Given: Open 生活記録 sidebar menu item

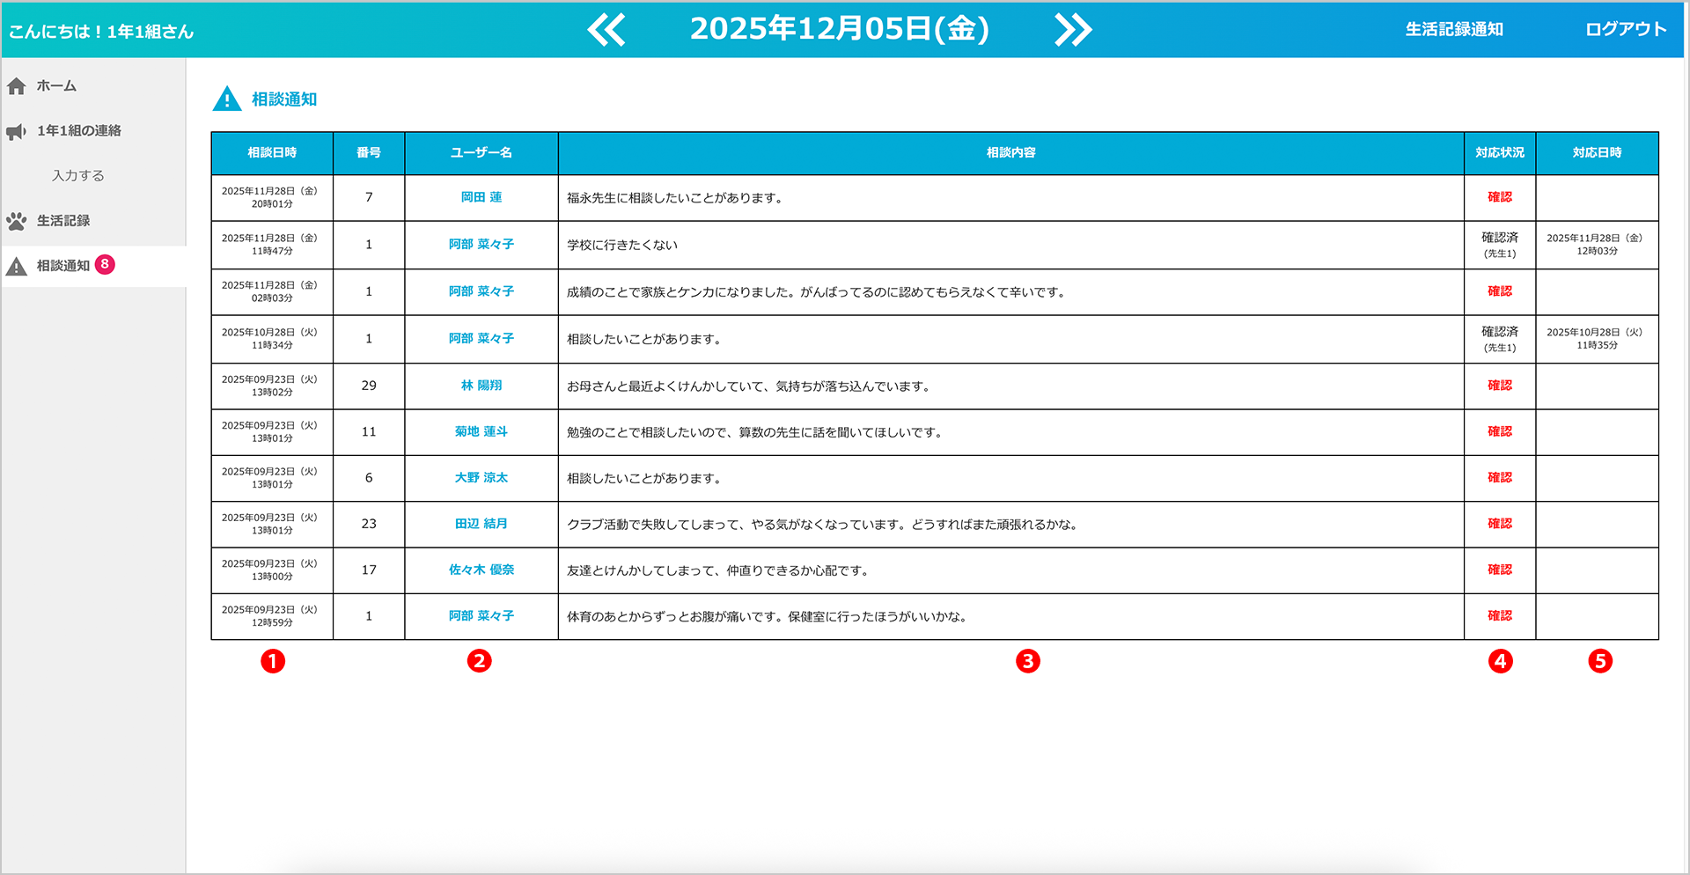Looking at the screenshot, I should (x=63, y=221).
